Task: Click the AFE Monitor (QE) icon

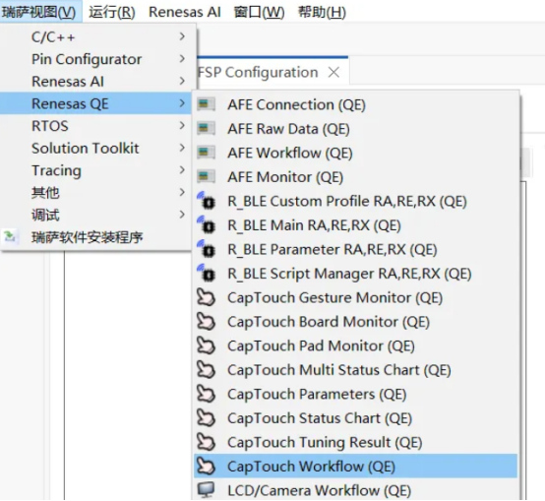Action: click(207, 176)
